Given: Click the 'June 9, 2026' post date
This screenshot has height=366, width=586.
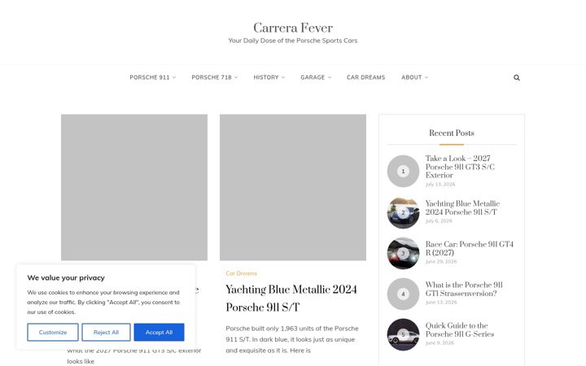Looking at the screenshot, I should click(x=439, y=343).
